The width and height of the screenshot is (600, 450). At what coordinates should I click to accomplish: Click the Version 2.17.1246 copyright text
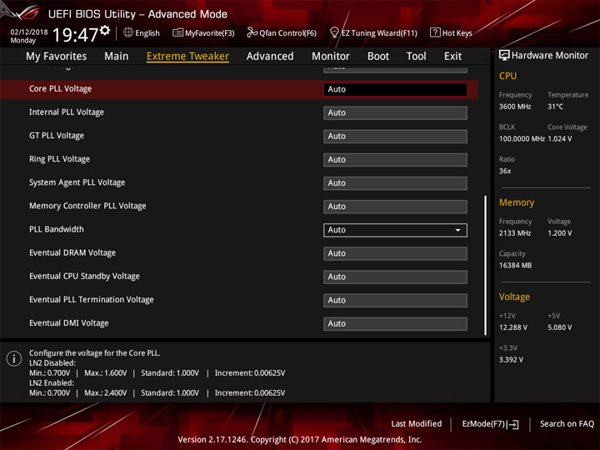300,440
